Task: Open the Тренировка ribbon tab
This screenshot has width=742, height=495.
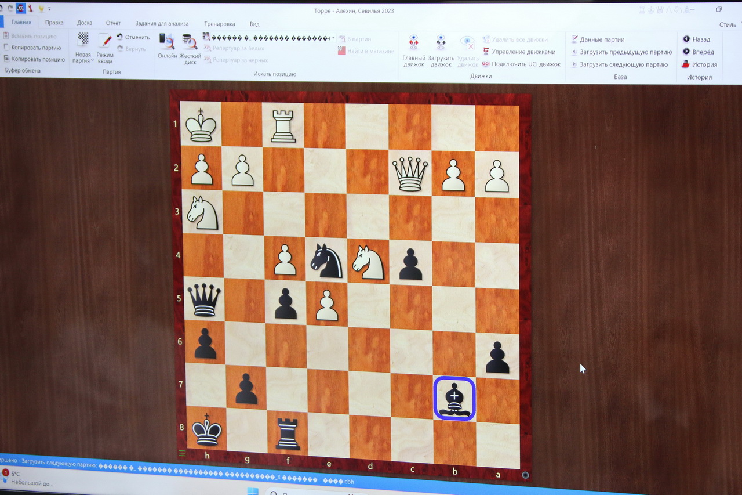Action: point(219,24)
